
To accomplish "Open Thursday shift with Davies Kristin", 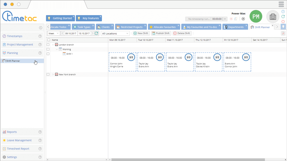I will click(x=209, y=62).
